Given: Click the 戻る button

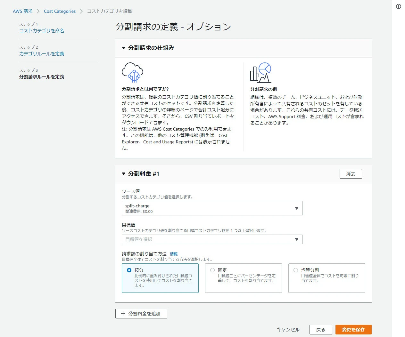Looking at the screenshot, I should [x=320, y=330].
